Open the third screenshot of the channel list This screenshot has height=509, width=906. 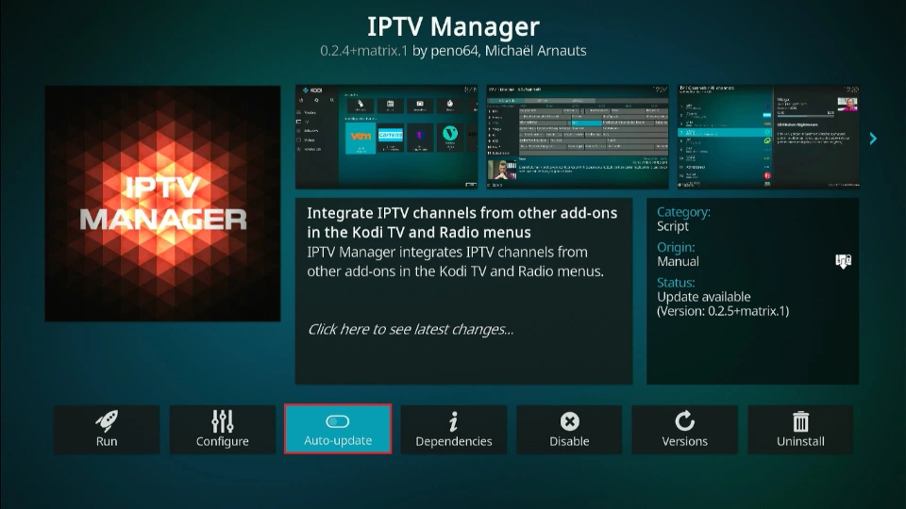tap(768, 137)
